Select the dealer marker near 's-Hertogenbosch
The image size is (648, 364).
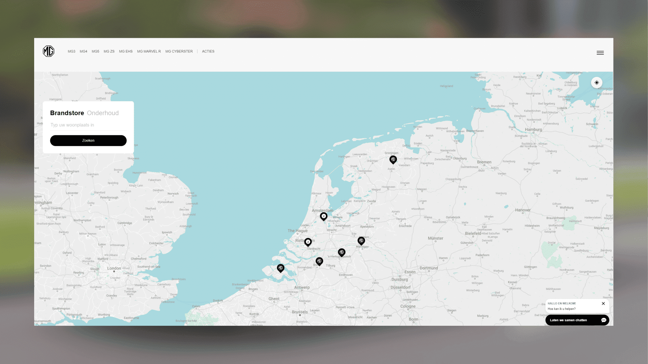[x=341, y=252]
